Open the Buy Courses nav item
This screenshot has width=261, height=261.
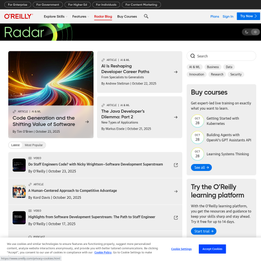127,17
